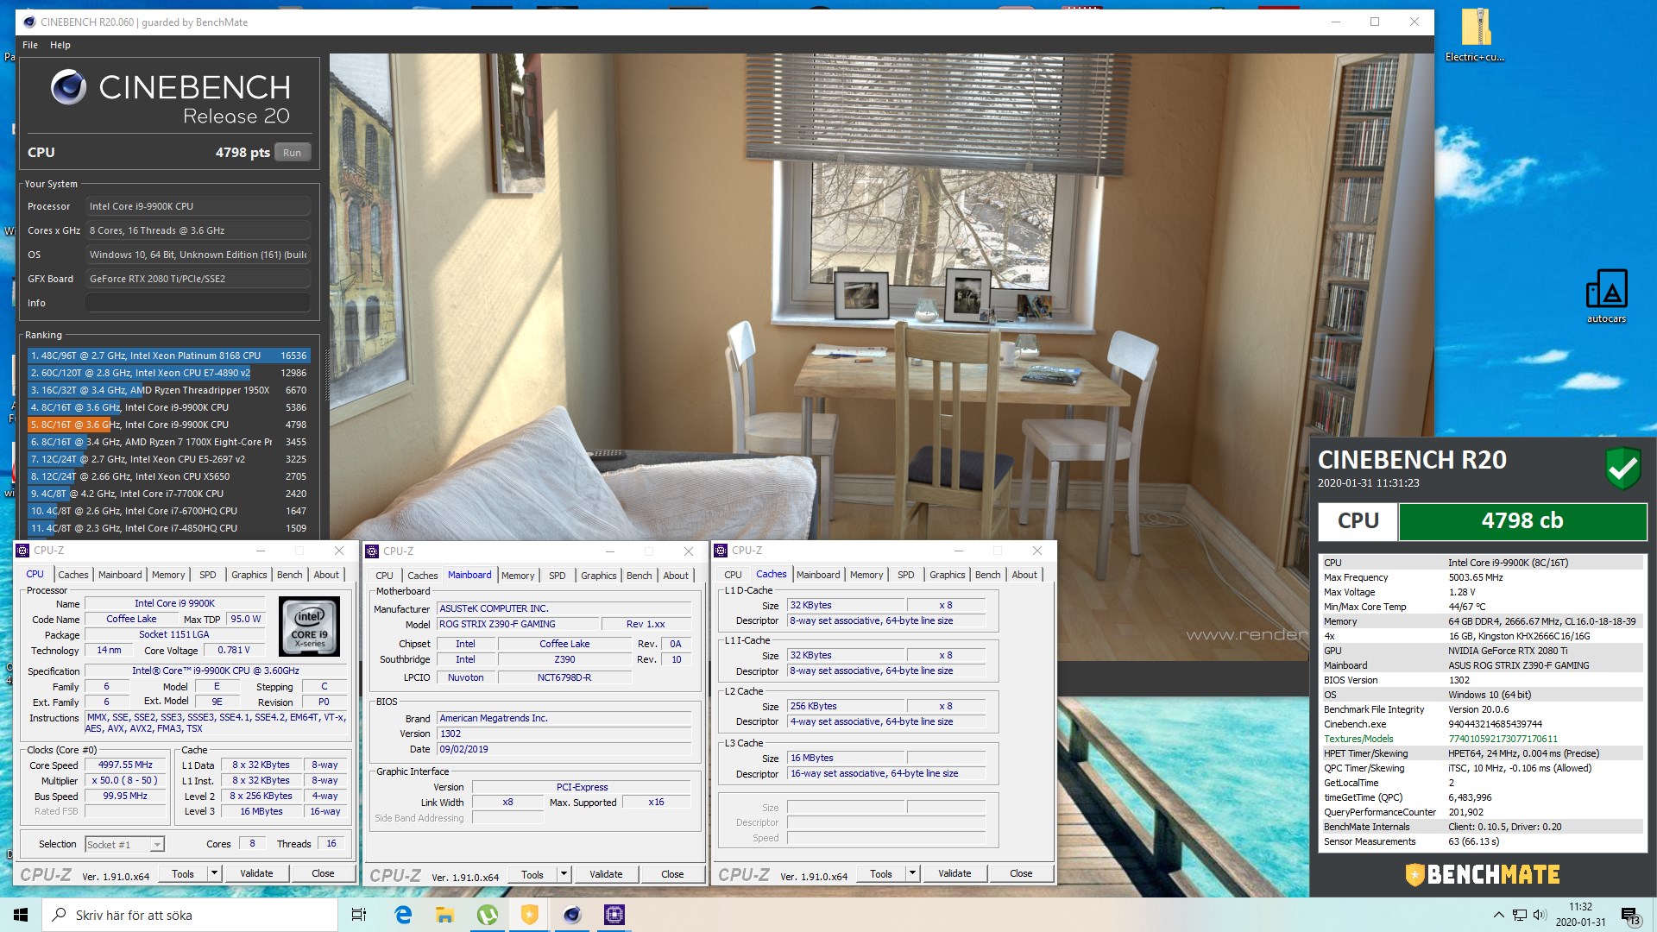Click Tools button in Mainboard CPU-Z window
The width and height of the screenshot is (1657, 932).
click(x=532, y=874)
